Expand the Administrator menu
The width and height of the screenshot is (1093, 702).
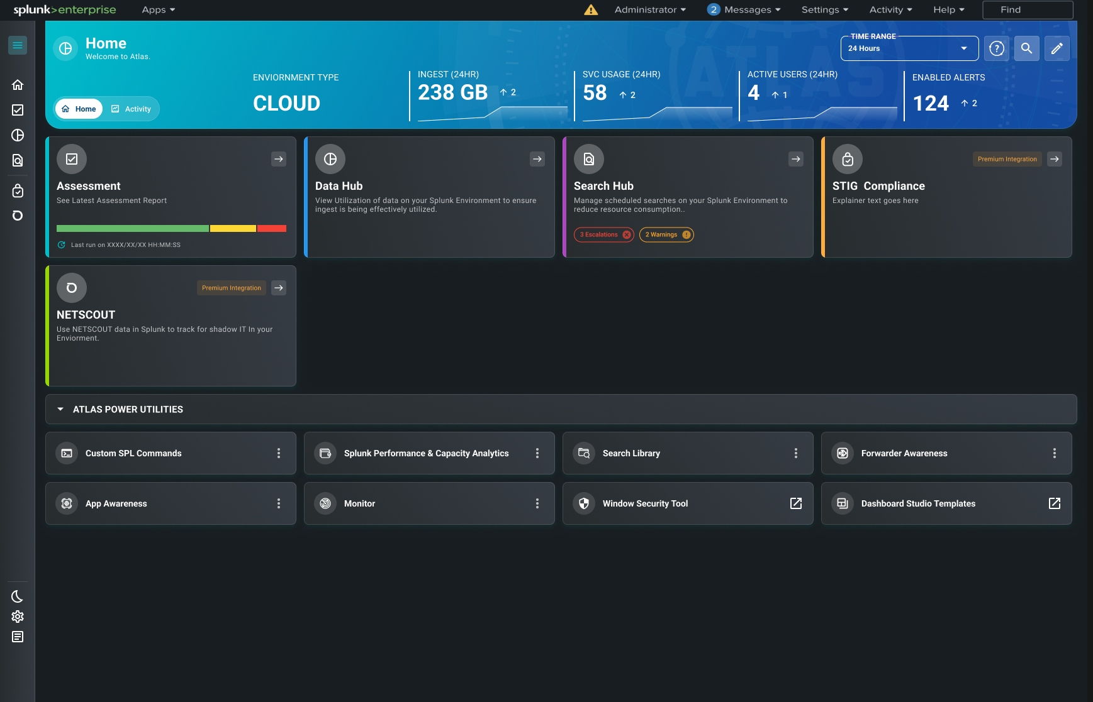650,9
